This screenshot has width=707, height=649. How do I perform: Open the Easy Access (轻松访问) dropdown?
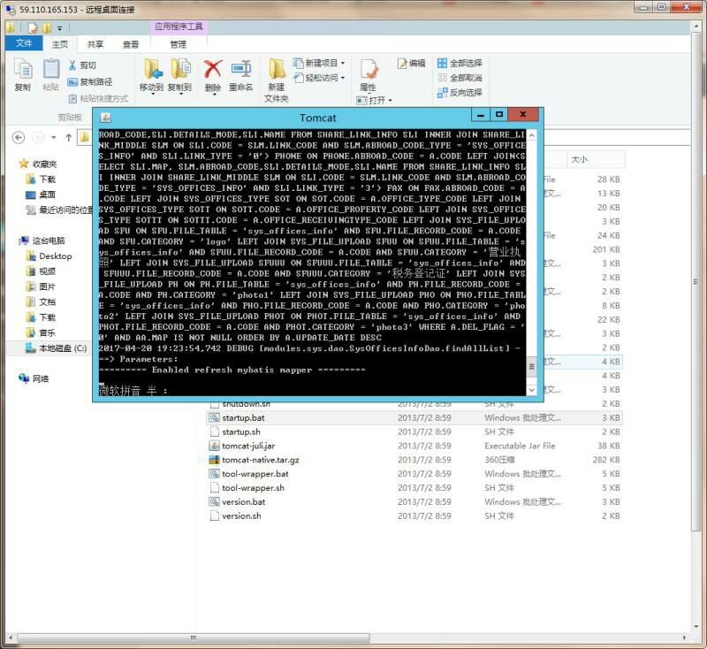323,78
